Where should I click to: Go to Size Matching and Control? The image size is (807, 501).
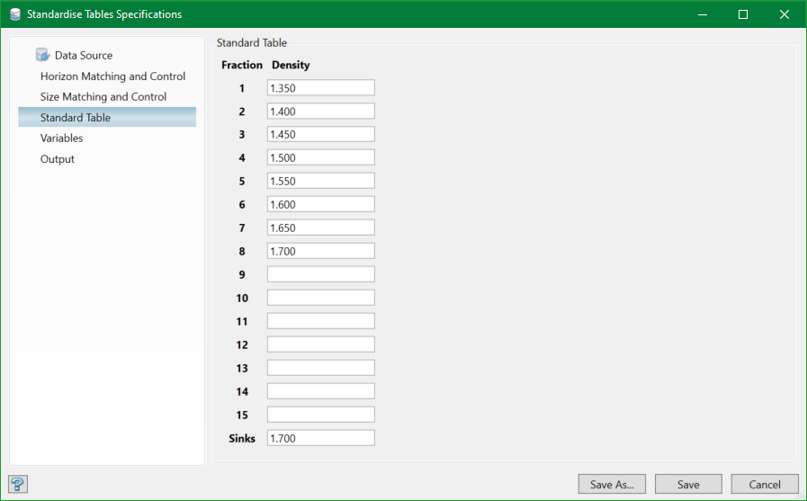[x=103, y=97]
